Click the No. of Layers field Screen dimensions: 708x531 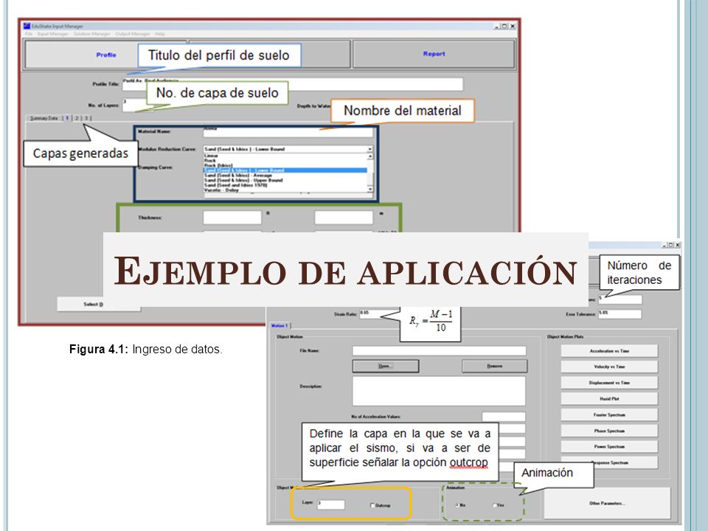tap(133, 105)
